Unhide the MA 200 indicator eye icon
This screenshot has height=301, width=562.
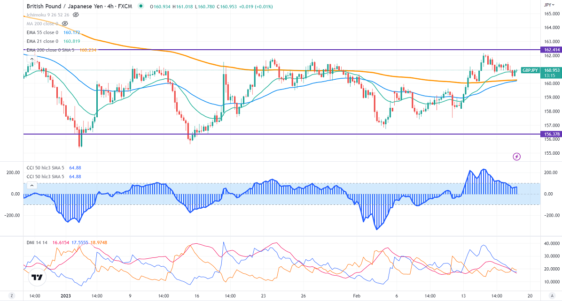click(x=65, y=23)
